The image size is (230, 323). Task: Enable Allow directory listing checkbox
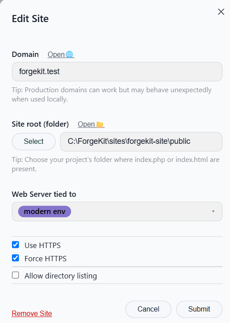coord(15,275)
